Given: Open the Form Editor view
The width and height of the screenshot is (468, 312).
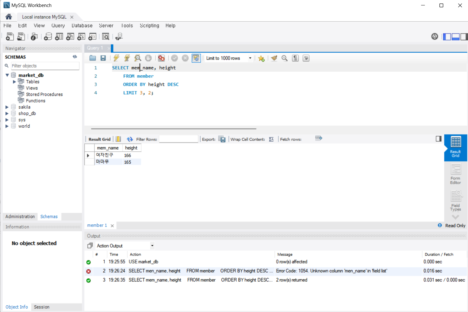Looking at the screenshot, I should [456, 174].
